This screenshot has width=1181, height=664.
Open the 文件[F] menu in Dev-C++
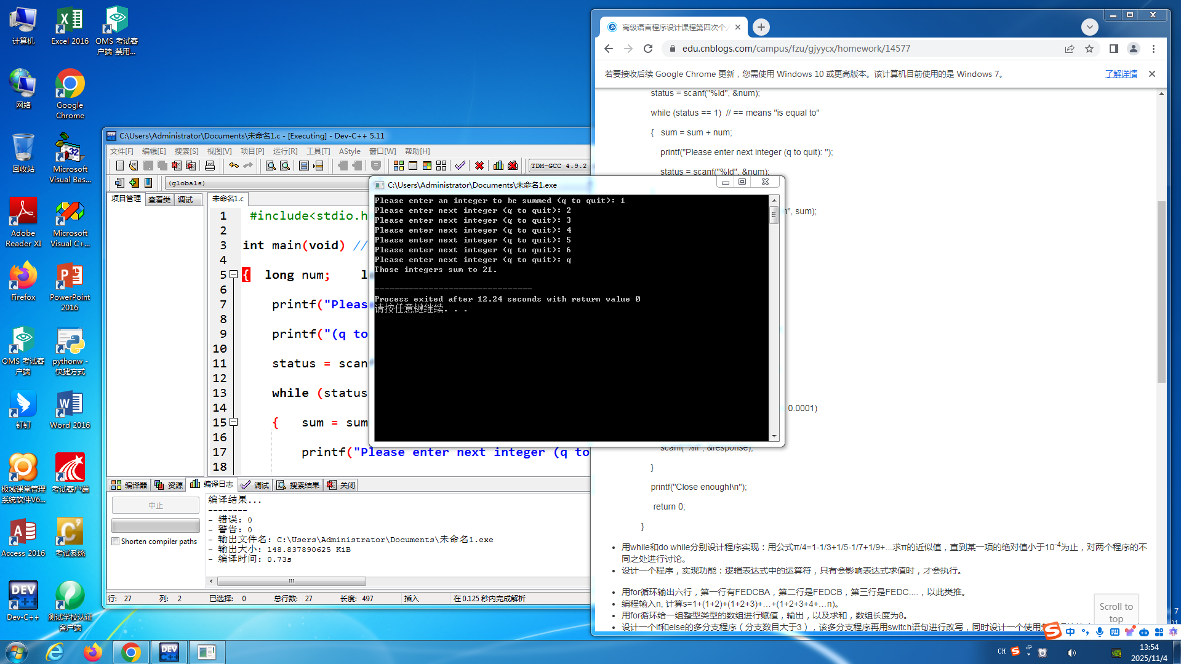click(x=121, y=151)
